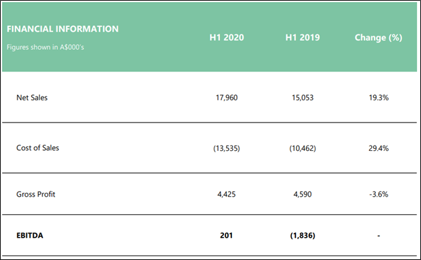Select the bold EBITDA row label

tap(30, 236)
